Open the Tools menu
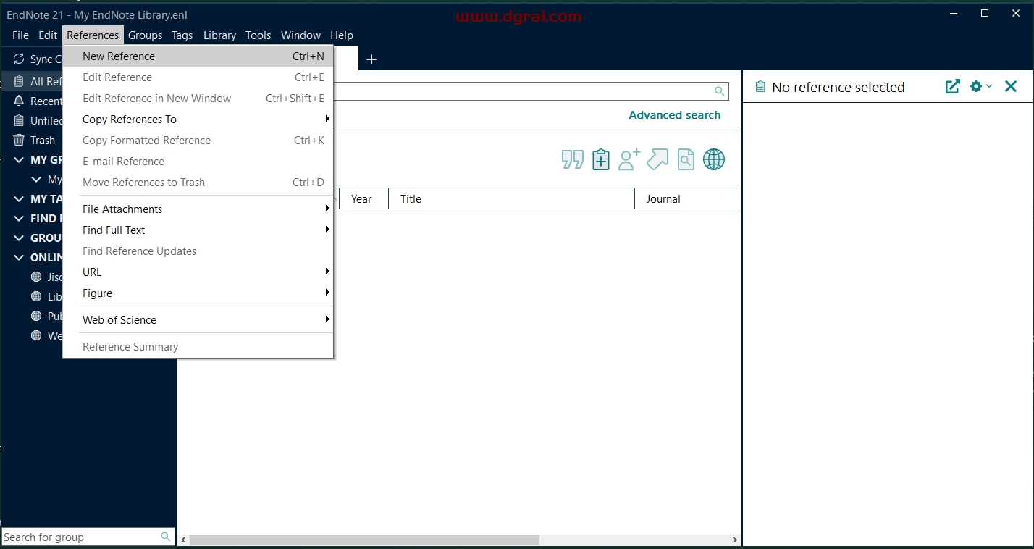The image size is (1034, 549). 258,35
